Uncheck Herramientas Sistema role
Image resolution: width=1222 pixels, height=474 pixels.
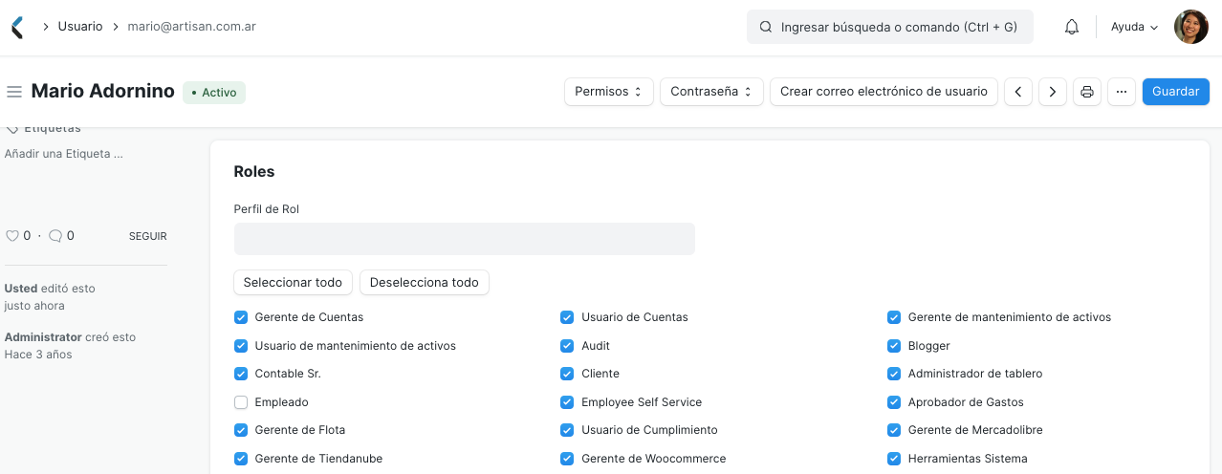(x=894, y=459)
